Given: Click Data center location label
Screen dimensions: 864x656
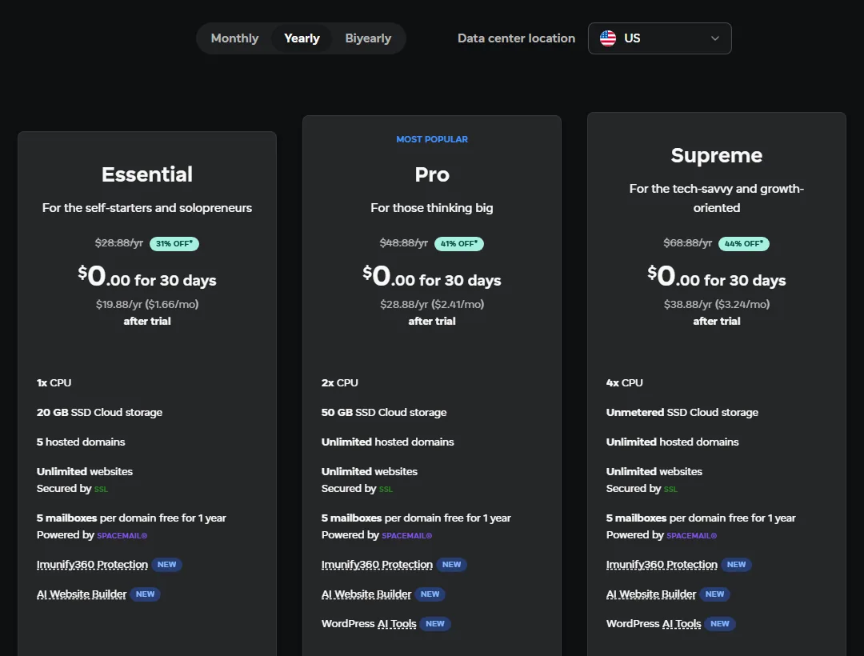Looking at the screenshot, I should point(516,38).
